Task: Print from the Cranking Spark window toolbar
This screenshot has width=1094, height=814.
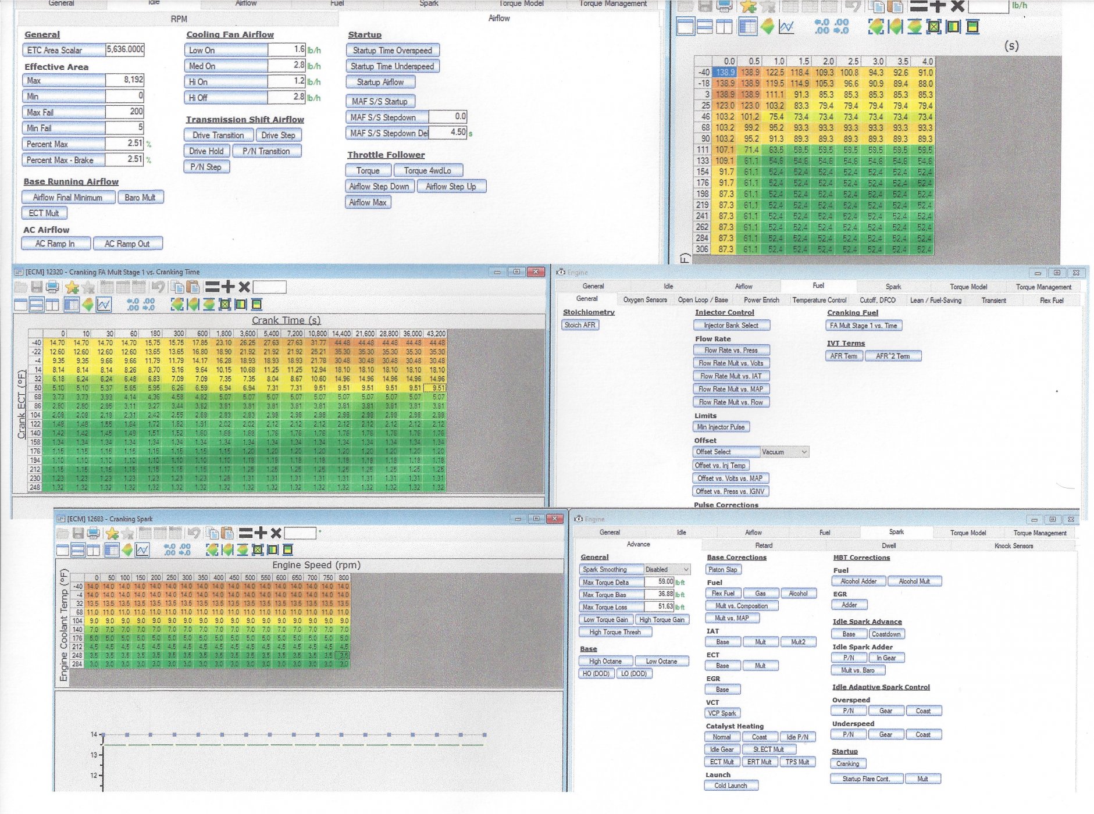Action: click(x=93, y=533)
